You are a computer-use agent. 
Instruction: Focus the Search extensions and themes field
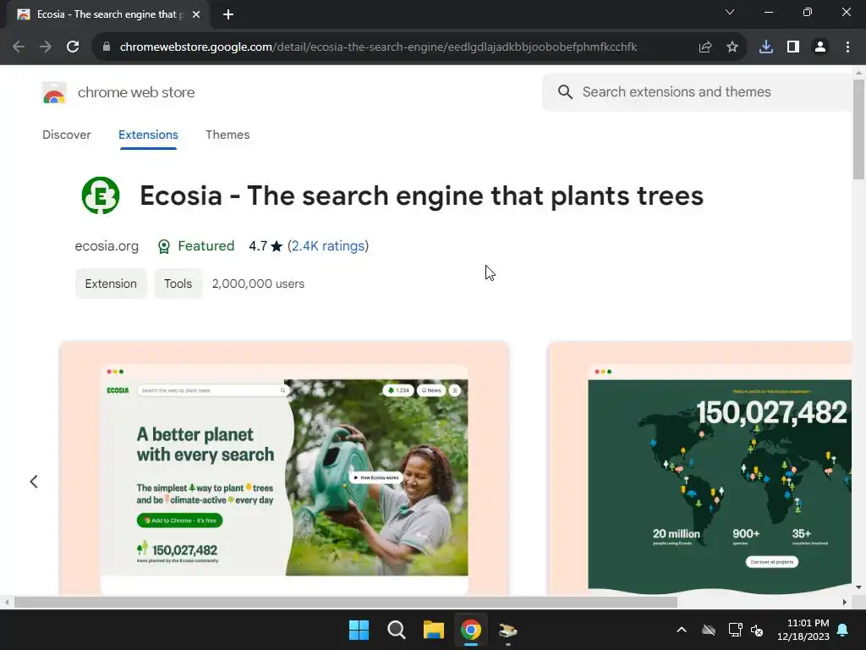[697, 91]
